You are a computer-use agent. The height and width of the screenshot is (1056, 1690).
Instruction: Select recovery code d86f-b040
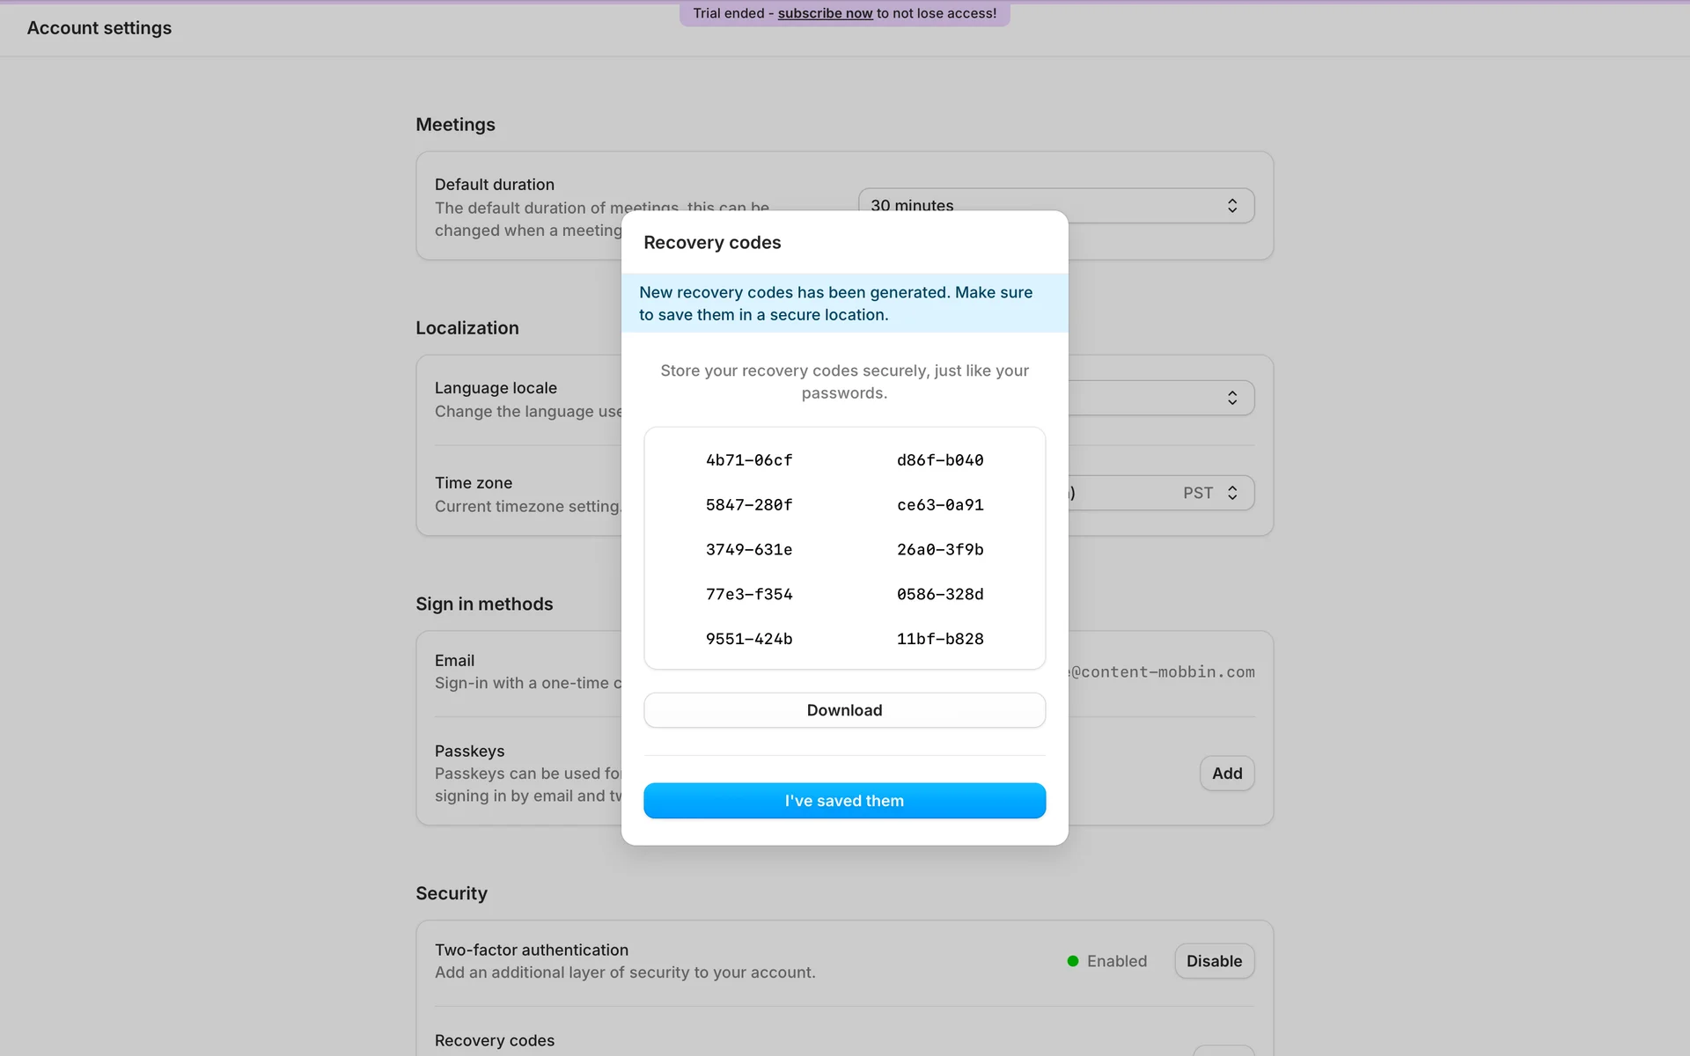[x=940, y=460]
